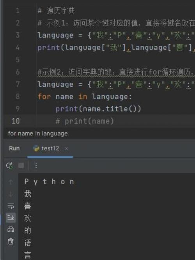The height and width of the screenshot is (260, 195).
Task: Click the '言' console output line
Action: [x=28, y=255]
